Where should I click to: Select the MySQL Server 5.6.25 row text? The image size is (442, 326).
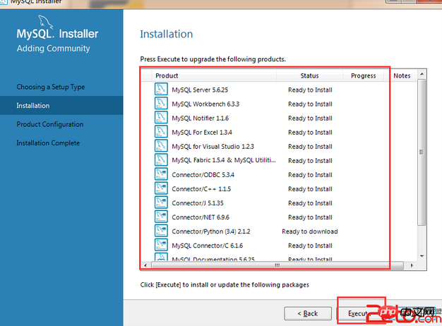pos(200,90)
